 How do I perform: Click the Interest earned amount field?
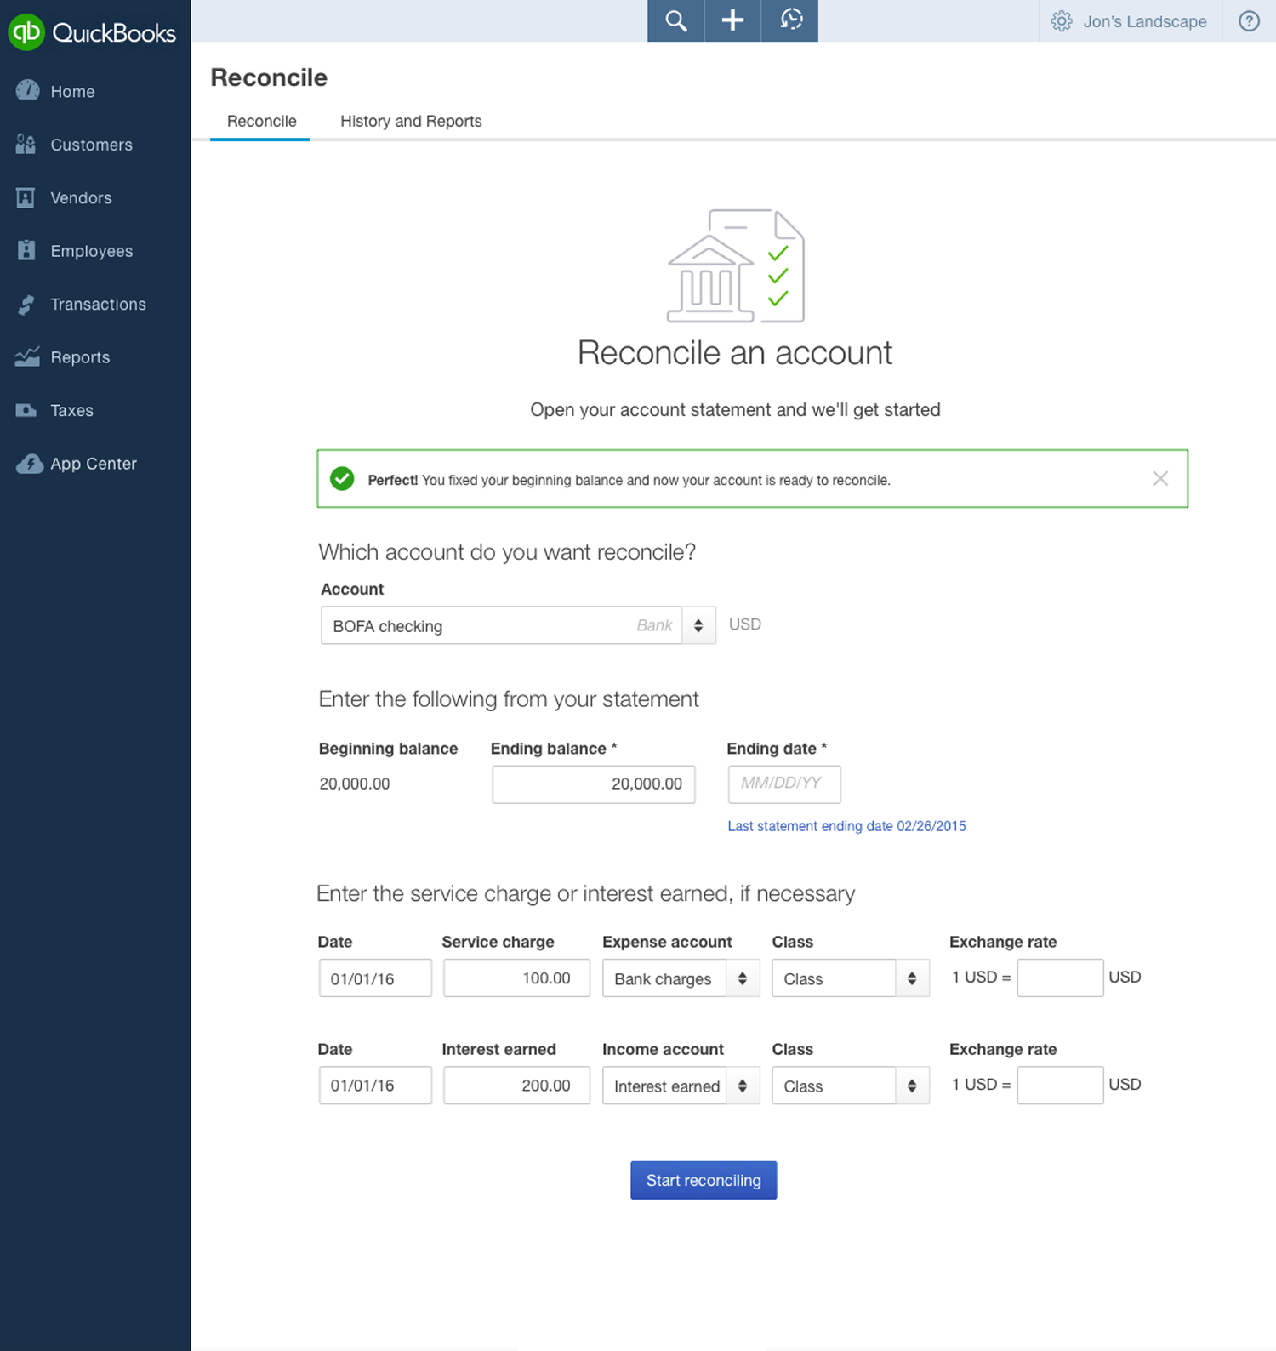pyautogui.click(x=516, y=1086)
